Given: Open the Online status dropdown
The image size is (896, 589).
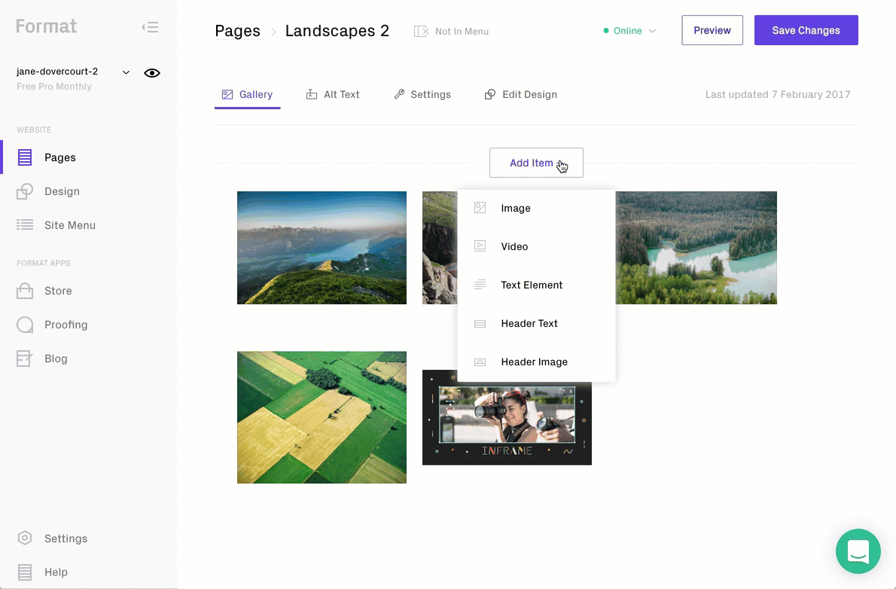Looking at the screenshot, I should coord(629,31).
